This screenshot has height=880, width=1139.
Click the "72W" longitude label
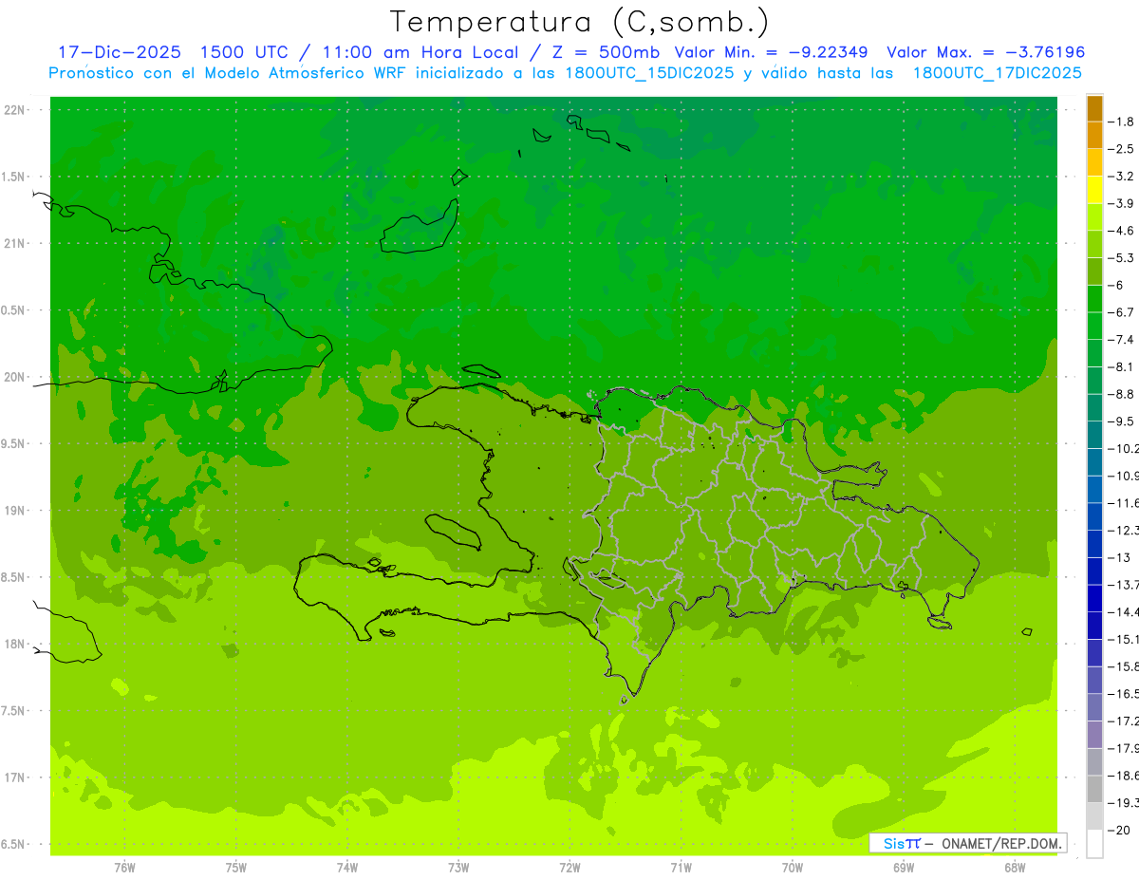(x=569, y=868)
